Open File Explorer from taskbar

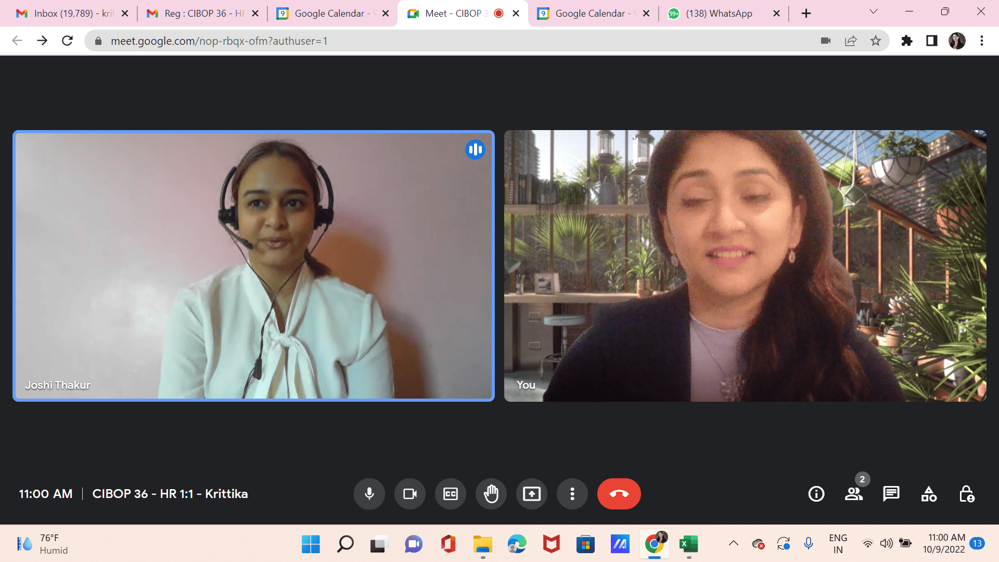(x=483, y=544)
